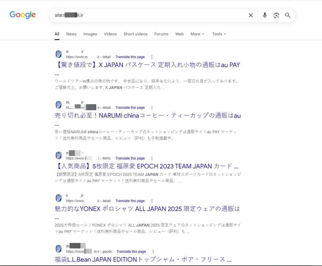Open the 福原愛 EPOCH 2023 TEAM JAPAN result title
The image size is (322, 266).
pos(147,166)
